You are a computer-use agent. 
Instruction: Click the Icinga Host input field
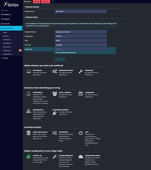coord(81,36)
